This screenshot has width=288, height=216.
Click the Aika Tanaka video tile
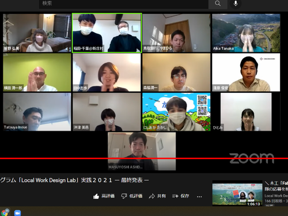click(x=246, y=33)
